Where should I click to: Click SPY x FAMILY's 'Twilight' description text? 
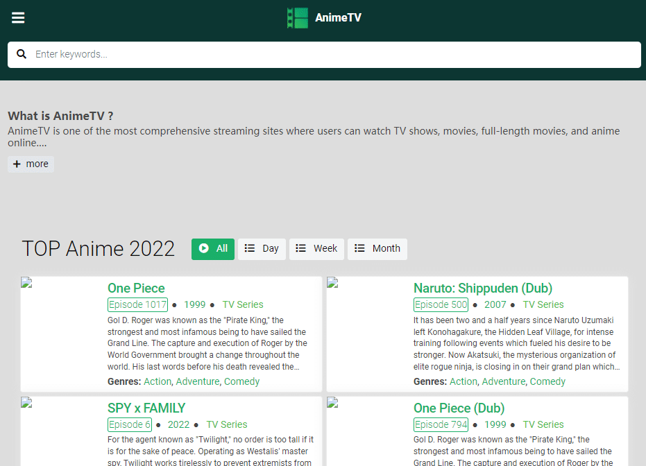point(210,451)
